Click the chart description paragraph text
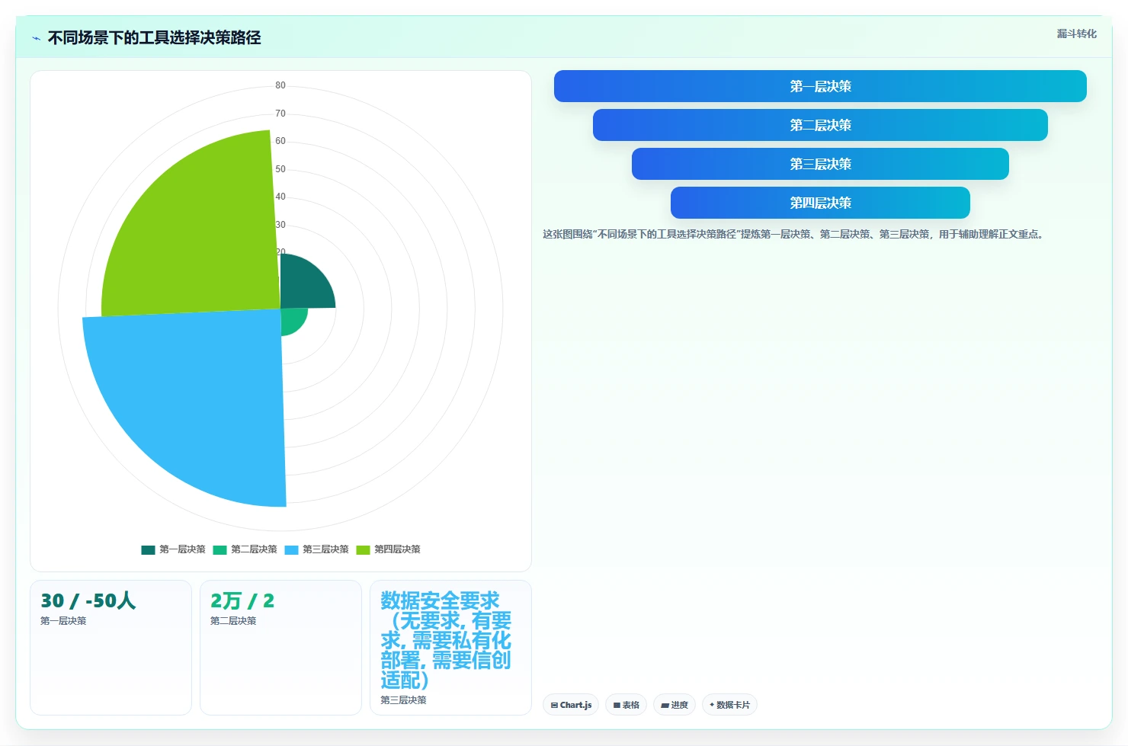 point(793,234)
